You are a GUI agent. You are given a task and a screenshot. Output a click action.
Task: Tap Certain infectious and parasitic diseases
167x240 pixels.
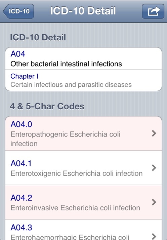[71, 85]
